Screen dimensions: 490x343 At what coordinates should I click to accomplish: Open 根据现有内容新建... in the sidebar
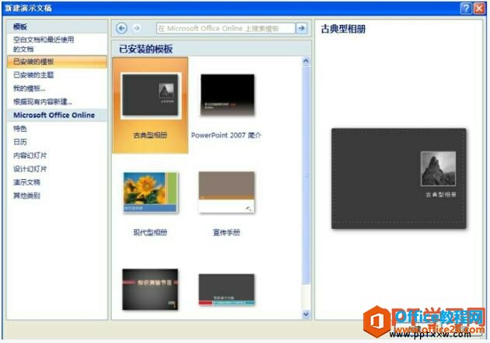[43, 102]
